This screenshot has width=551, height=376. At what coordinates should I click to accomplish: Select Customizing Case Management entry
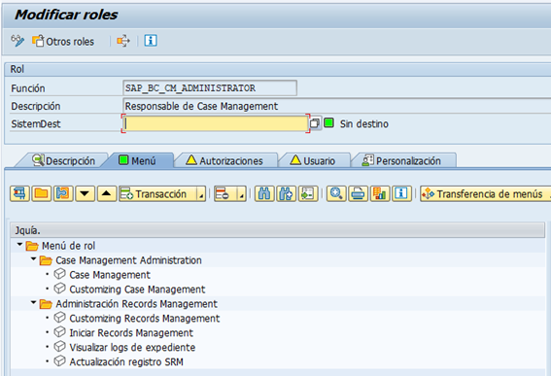pos(137,290)
